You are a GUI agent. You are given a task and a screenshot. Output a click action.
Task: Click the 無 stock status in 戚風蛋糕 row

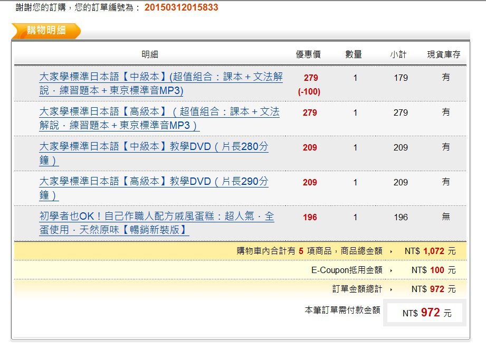coord(446,217)
